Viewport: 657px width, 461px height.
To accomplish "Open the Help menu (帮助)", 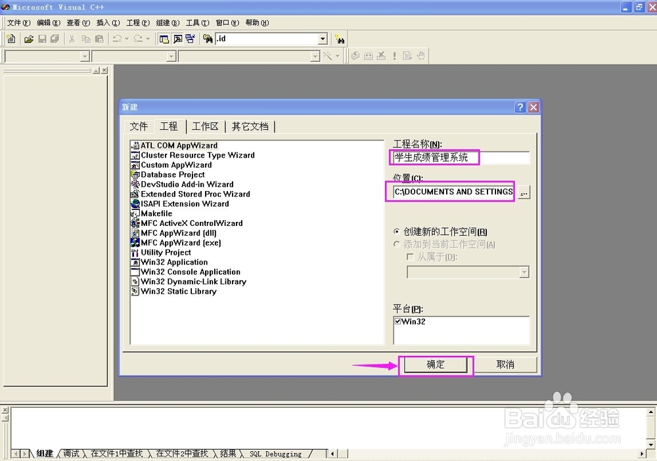I will 257,22.
